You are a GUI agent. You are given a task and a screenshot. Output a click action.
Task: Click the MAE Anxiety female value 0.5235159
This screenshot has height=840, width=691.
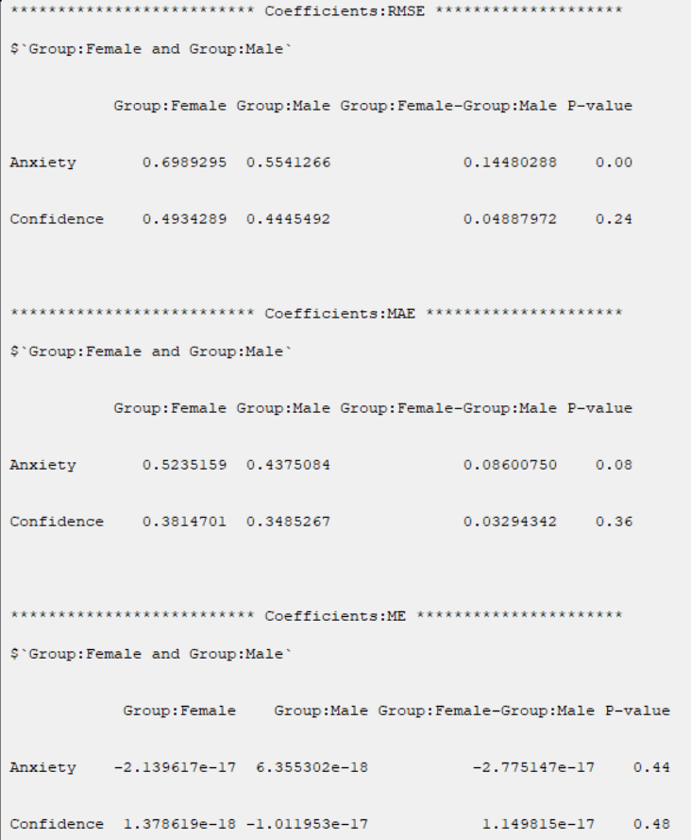point(184,465)
